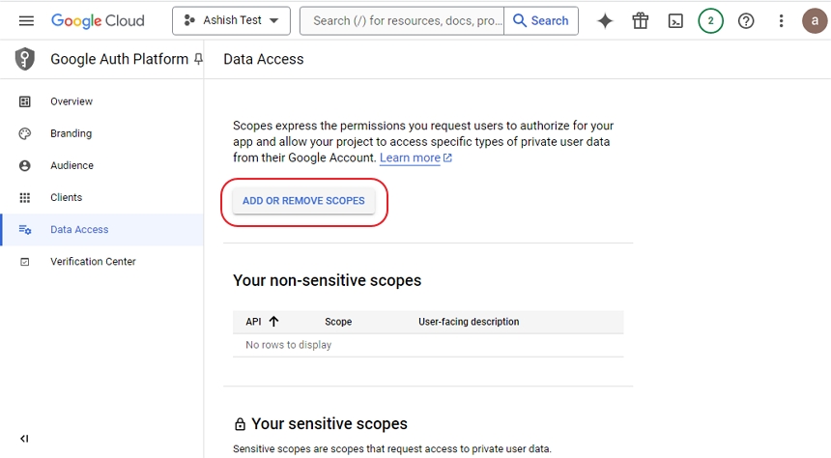The height and width of the screenshot is (458, 831).
Task: Collapse the left navigation sidebar
Action: 24,439
